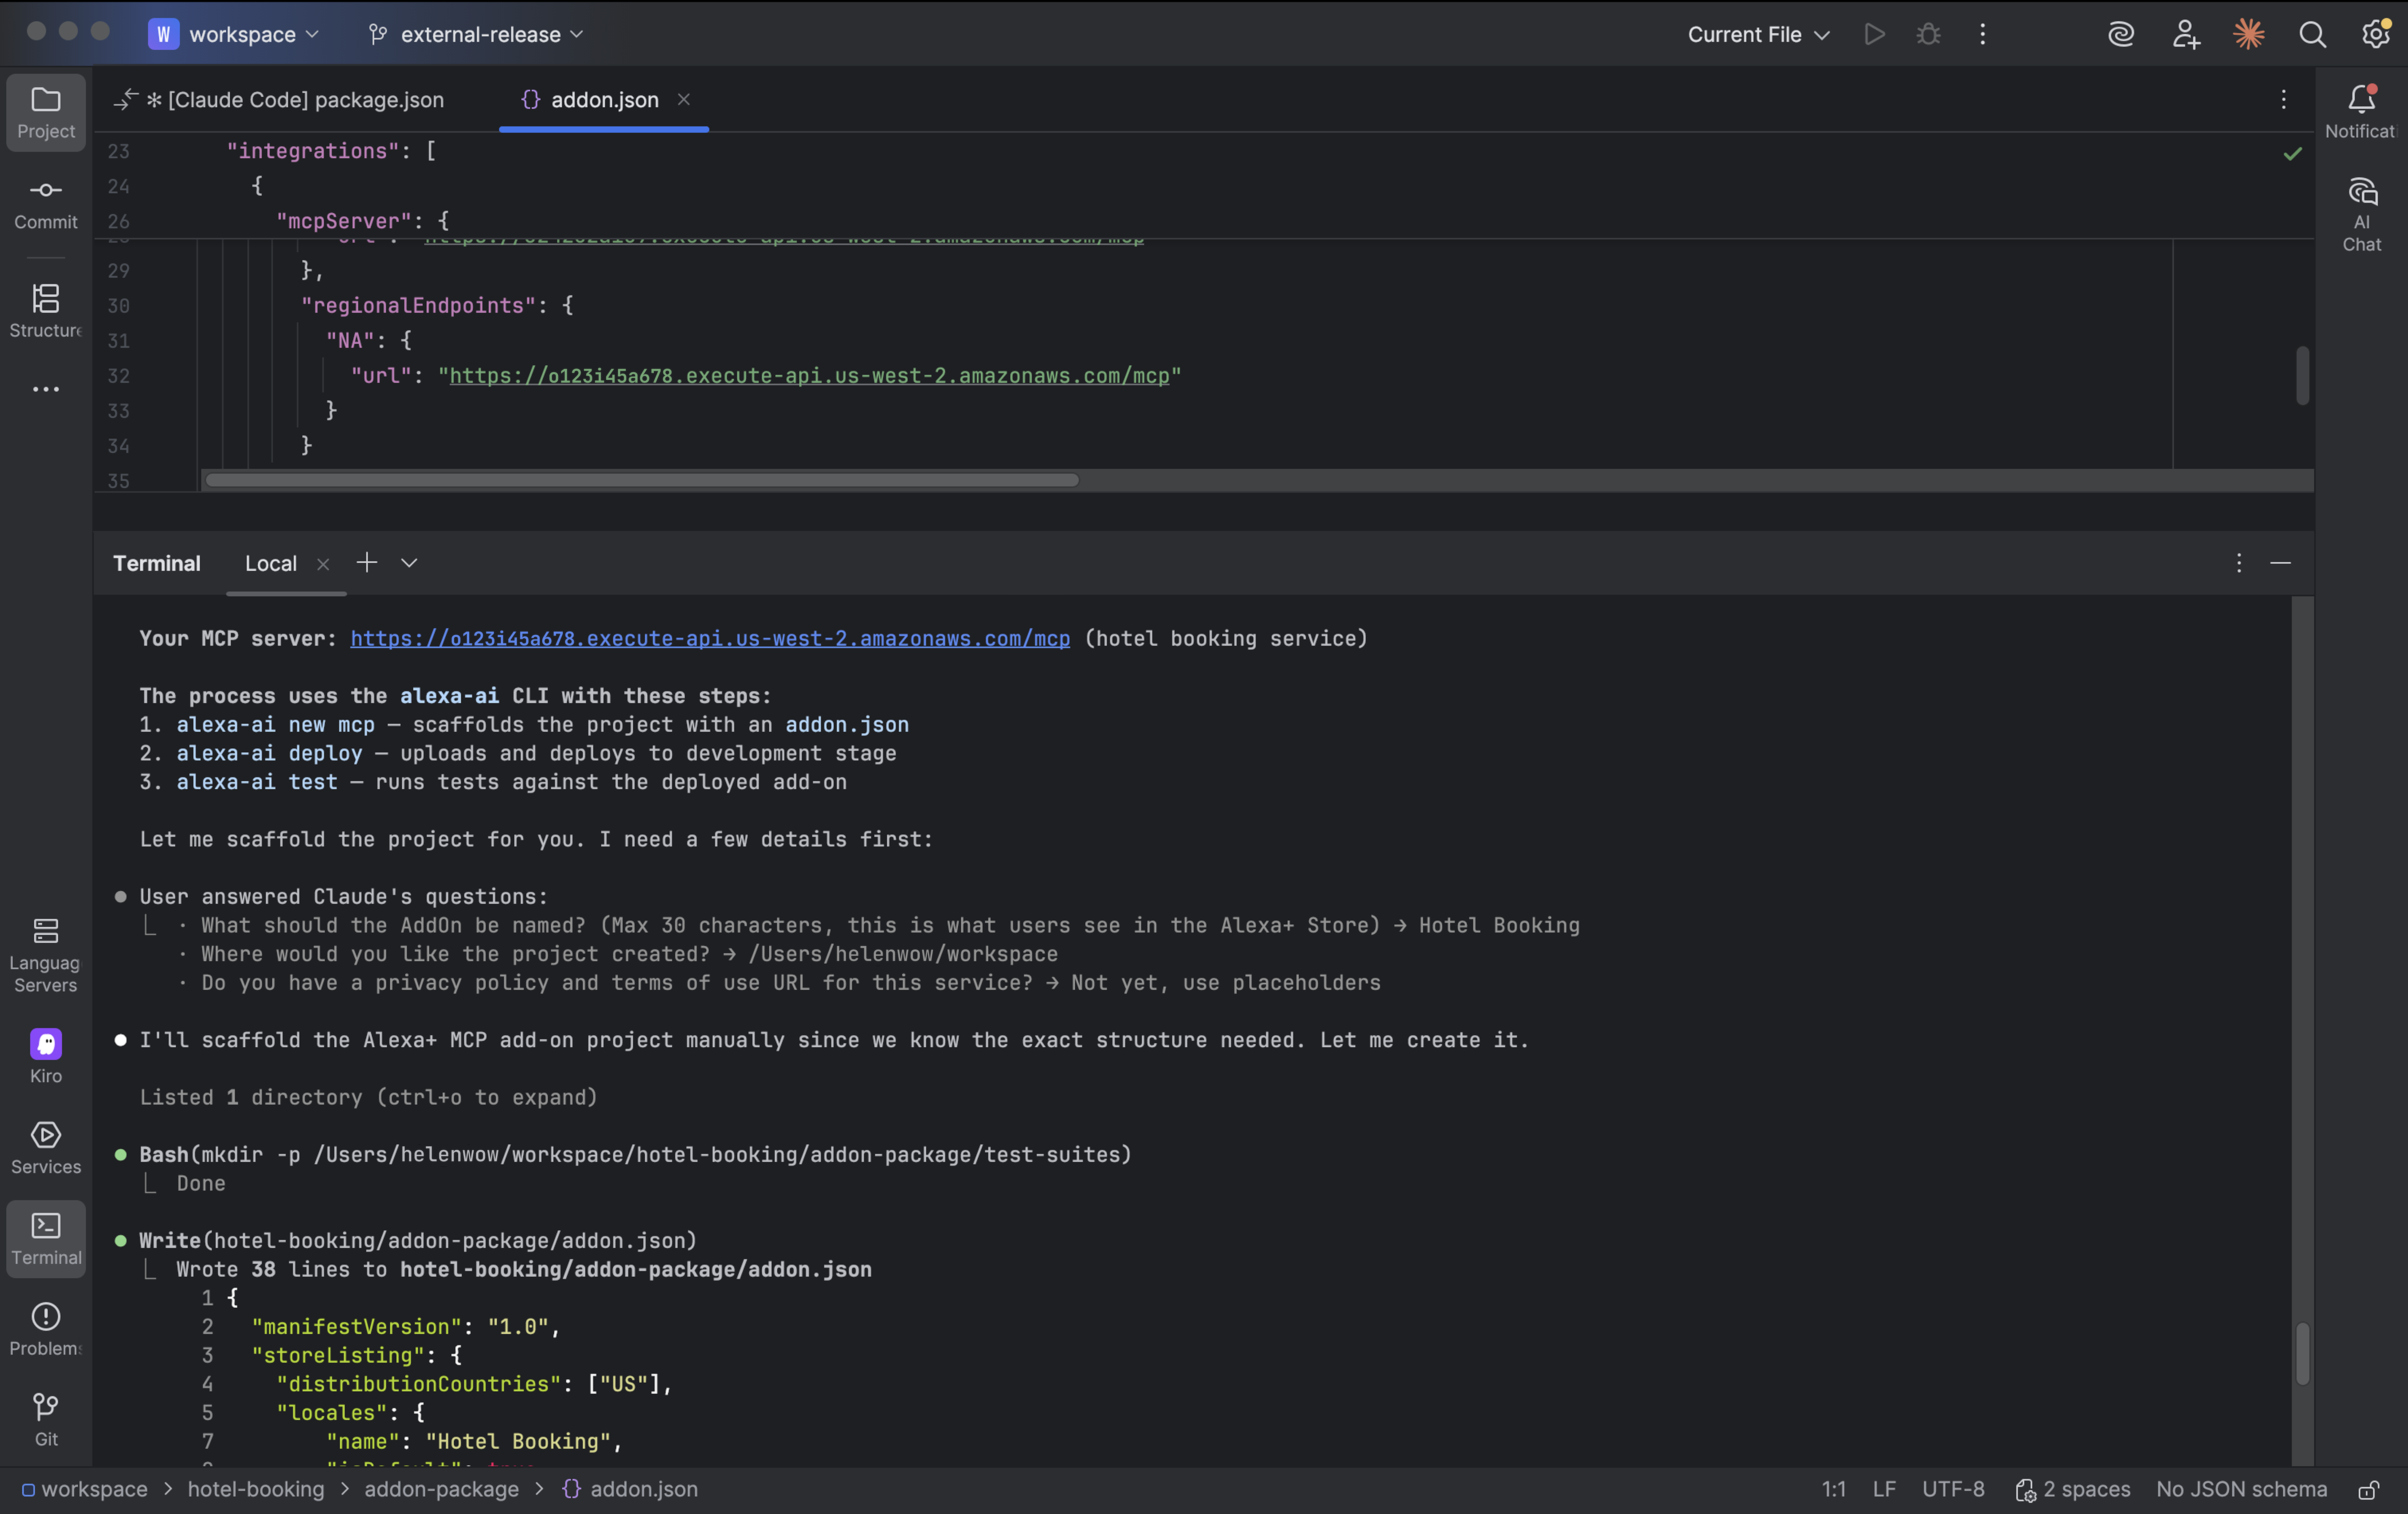Image resolution: width=2408 pixels, height=1514 pixels.
Task: Open the Kiro tool window
Action: (46, 1056)
